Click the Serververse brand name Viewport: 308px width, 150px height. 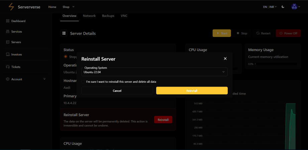[x=29, y=7]
